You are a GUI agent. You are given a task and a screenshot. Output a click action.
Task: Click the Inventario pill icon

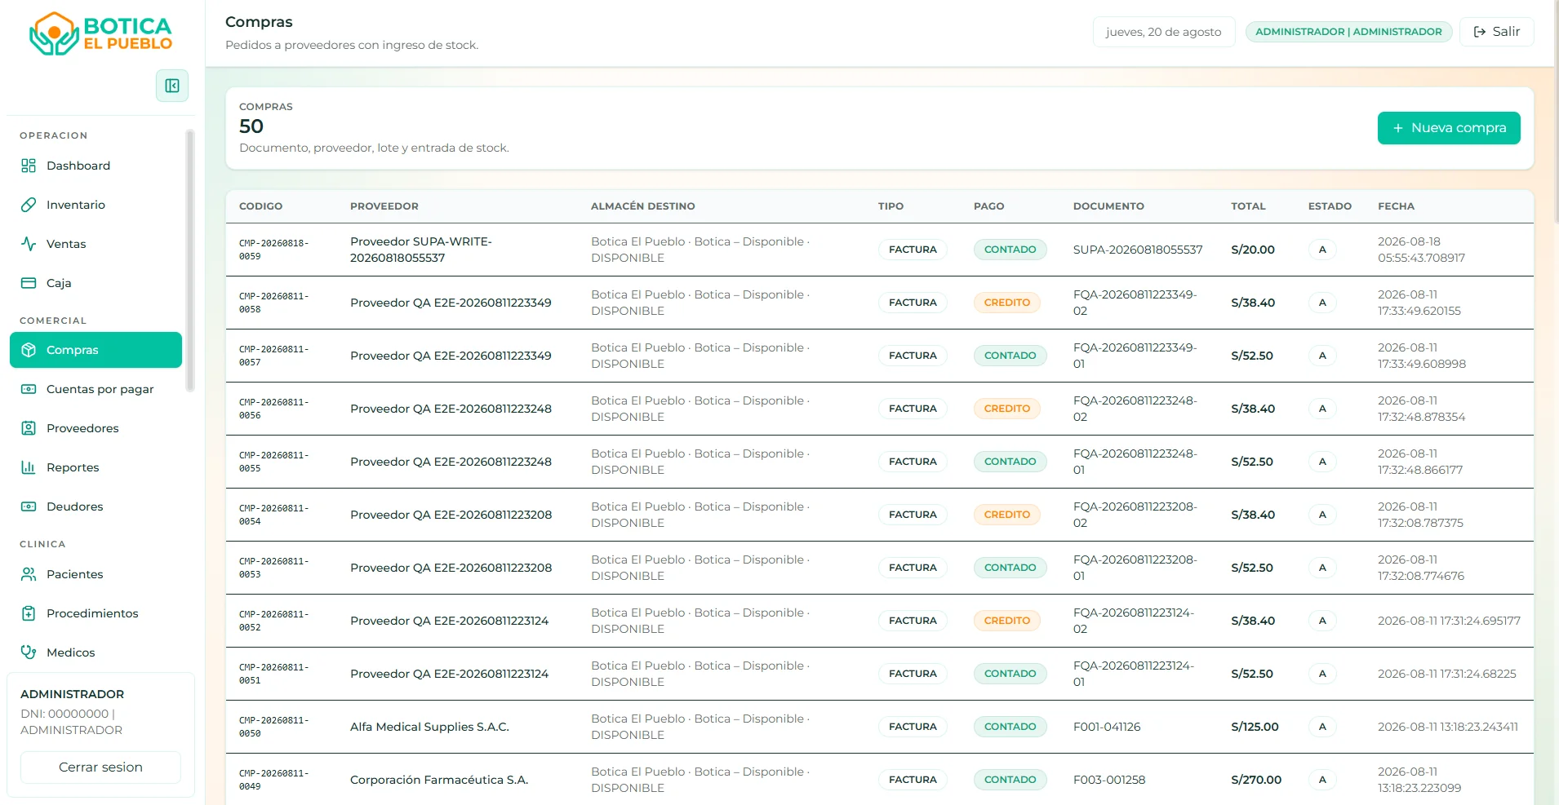point(29,205)
